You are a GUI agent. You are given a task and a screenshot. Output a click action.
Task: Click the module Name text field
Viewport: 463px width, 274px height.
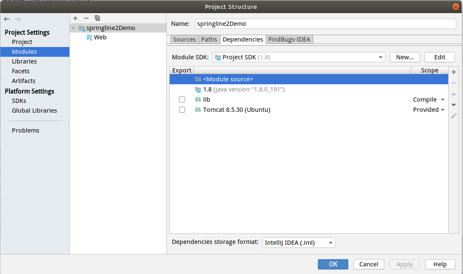[x=325, y=24]
